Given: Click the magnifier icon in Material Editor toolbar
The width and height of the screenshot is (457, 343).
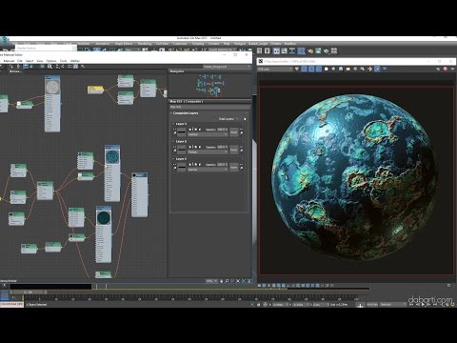Looking at the screenshot, I should pos(50,67).
